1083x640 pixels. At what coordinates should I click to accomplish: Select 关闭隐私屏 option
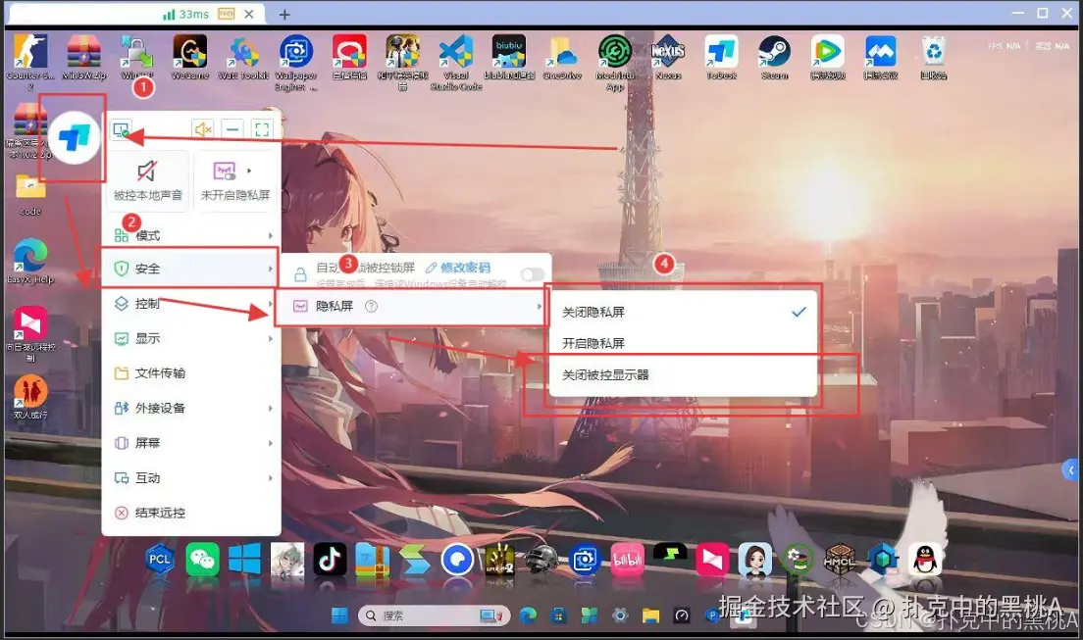tap(683, 312)
